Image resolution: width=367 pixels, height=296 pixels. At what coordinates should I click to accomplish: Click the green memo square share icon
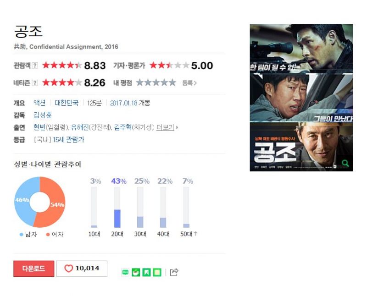click(x=157, y=272)
